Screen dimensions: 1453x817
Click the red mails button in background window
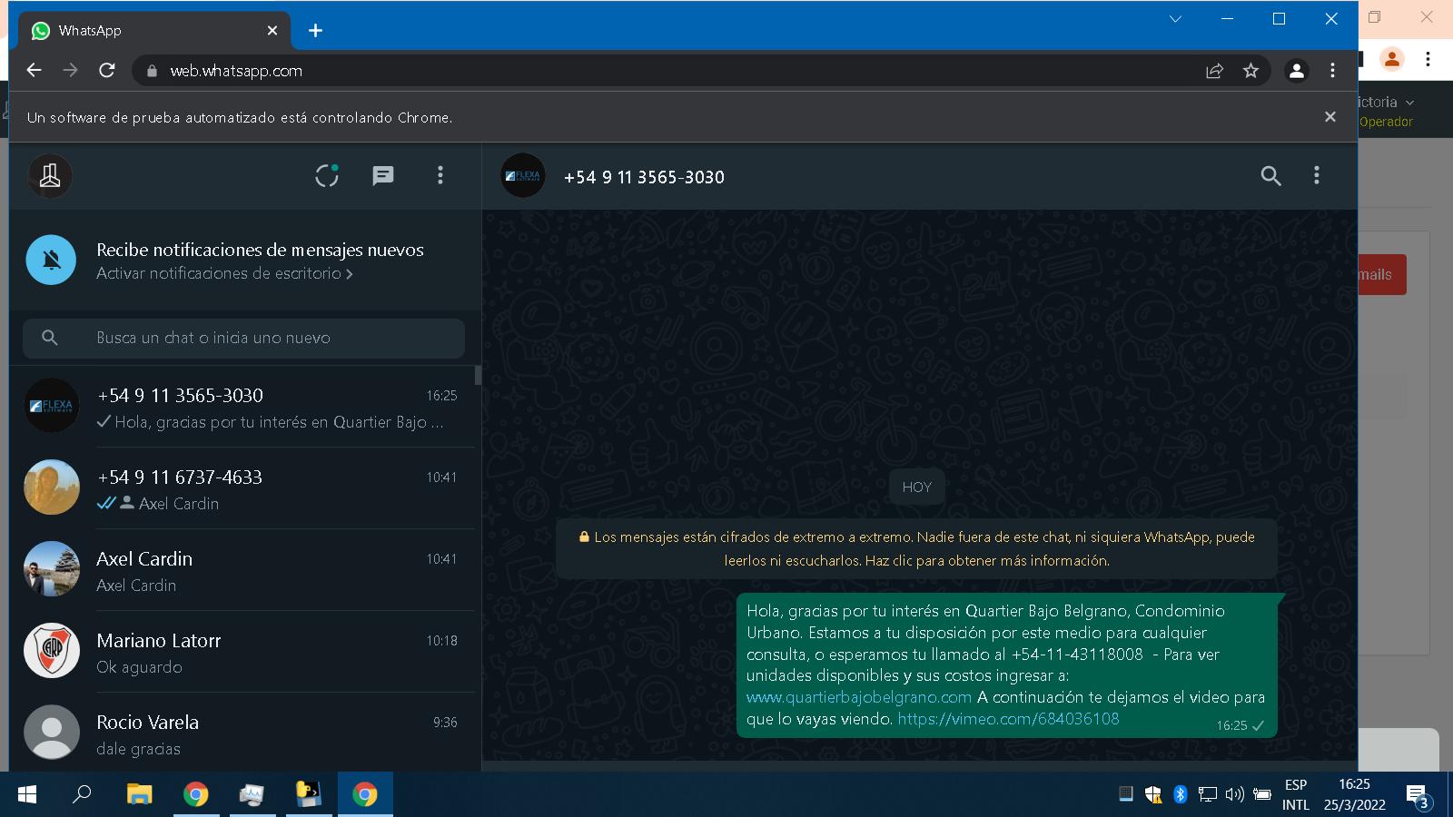click(x=1381, y=274)
